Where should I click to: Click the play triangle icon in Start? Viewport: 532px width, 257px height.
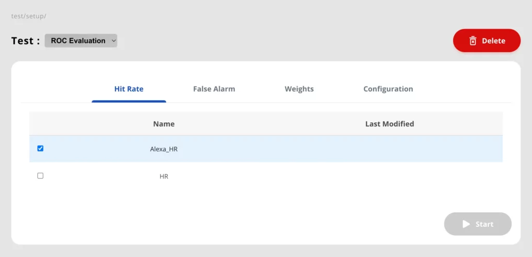coord(466,224)
